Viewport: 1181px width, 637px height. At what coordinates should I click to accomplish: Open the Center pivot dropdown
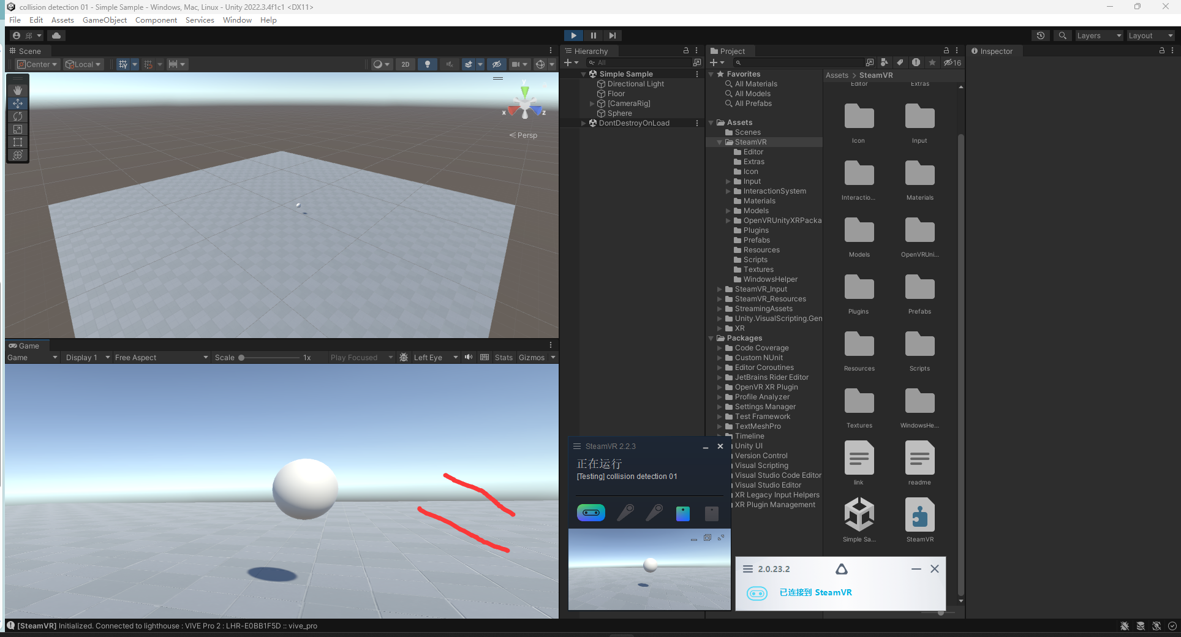[x=37, y=64]
